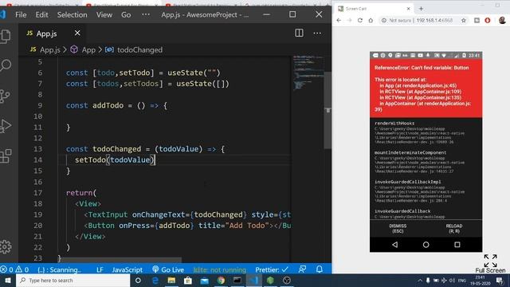
Task: Open the Extensions view
Action: (6, 156)
